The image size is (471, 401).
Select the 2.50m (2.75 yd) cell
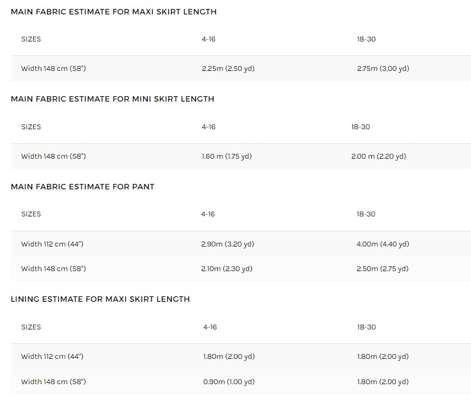click(x=383, y=269)
